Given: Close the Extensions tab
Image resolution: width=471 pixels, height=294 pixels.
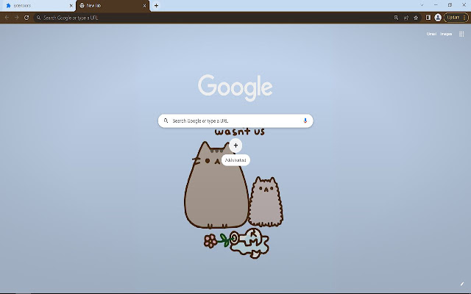Looking at the screenshot, I should (x=71, y=6).
